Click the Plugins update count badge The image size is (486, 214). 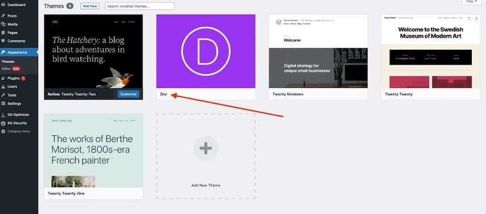pyautogui.click(x=23, y=79)
